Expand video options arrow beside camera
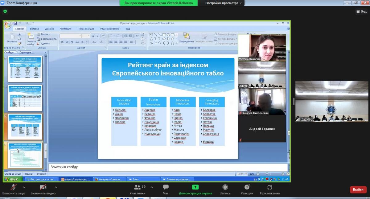Screen dimensions: 370x199 pyautogui.click(x=55, y=187)
